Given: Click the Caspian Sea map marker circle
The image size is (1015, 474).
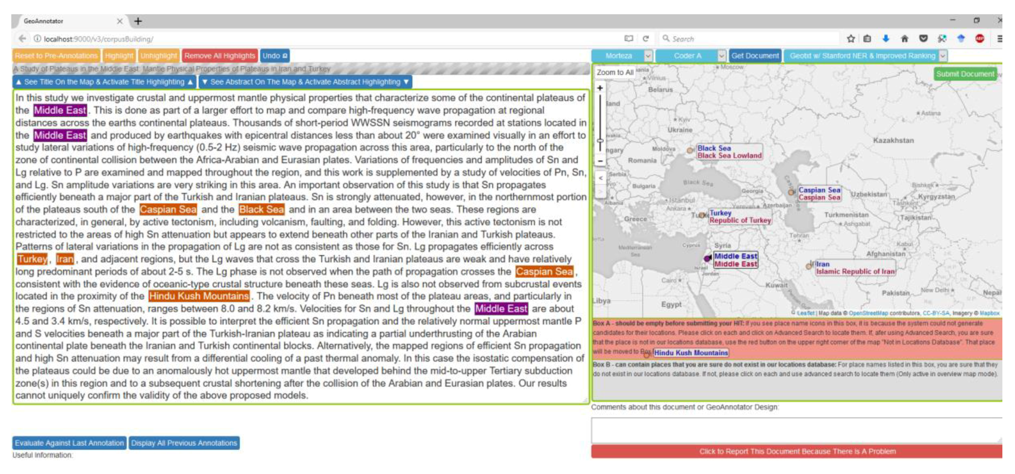Looking at the screenshot, I should pos(791,192).
